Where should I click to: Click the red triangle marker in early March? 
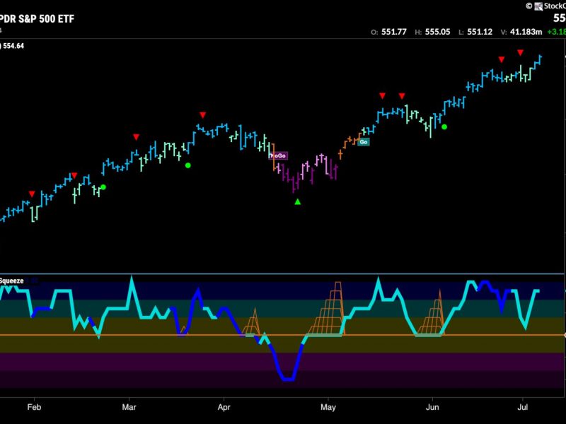[136, 137]
